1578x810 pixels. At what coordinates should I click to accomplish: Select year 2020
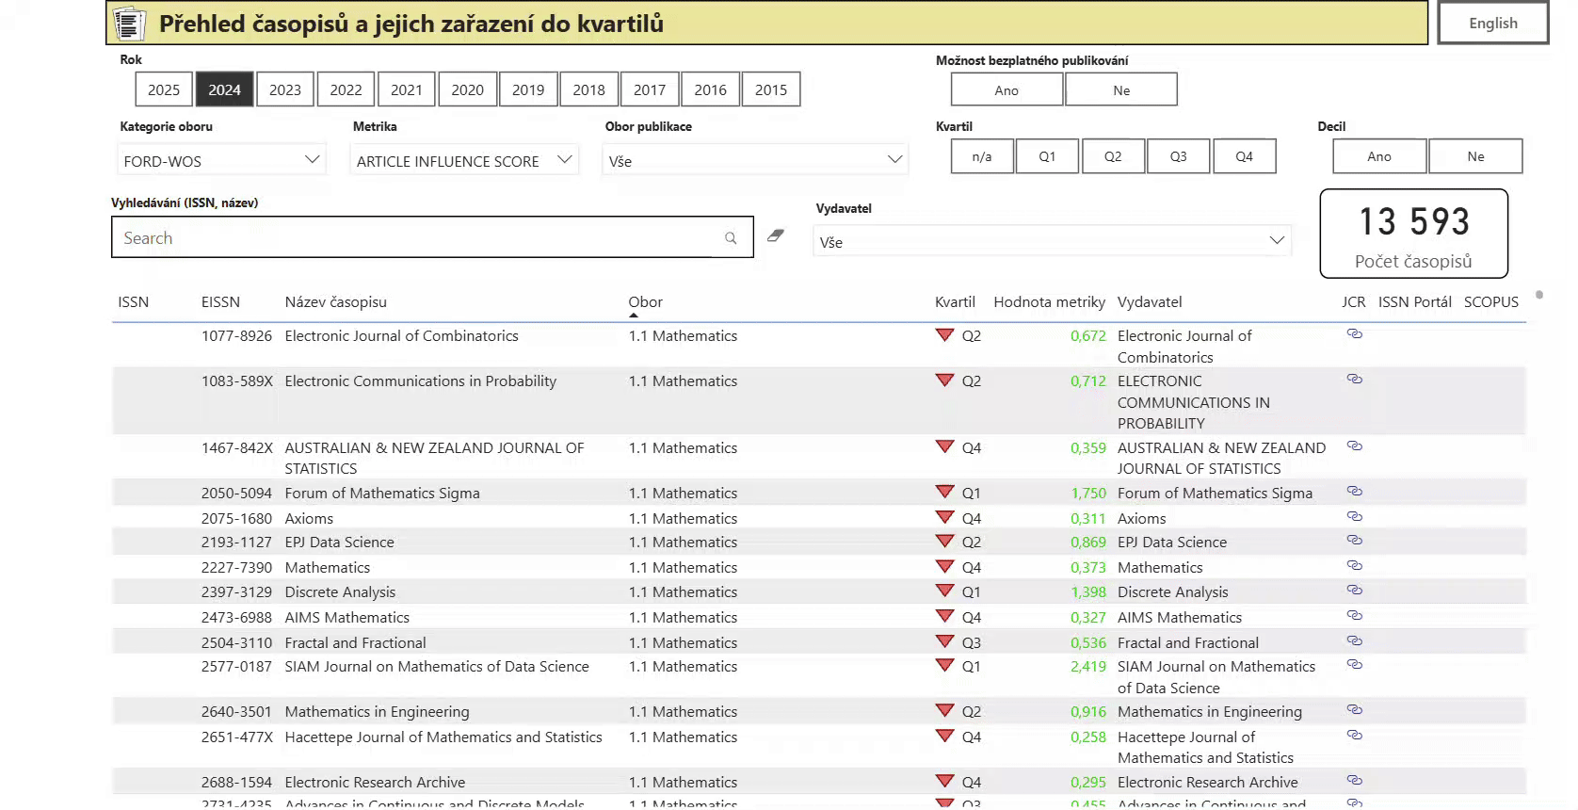pyautogui.click(x=467, y=89)
